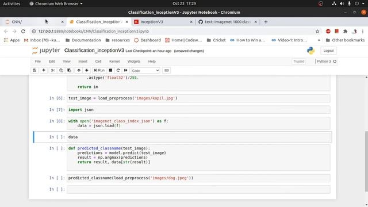
Task: Open the Help menu in Jupyter
Action: coord(152,62)
